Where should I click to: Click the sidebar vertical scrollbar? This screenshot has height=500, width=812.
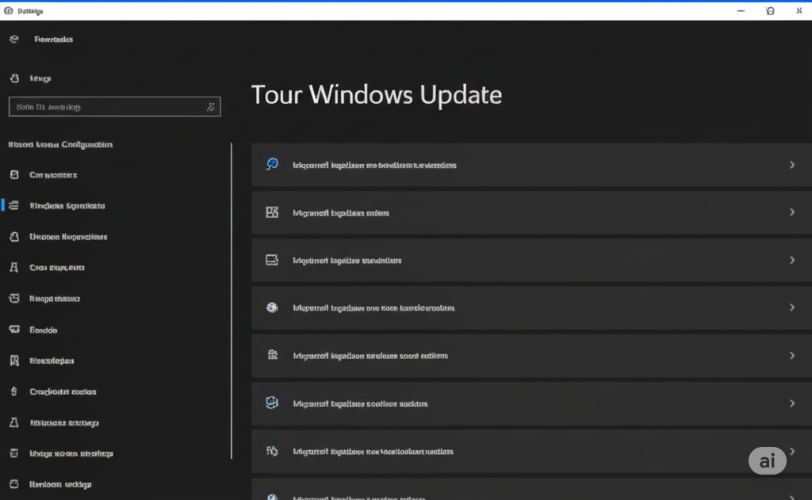pos(232,300)
